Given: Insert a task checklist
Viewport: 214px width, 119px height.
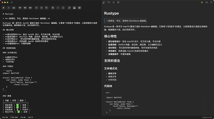Looking at the screenshot, I should click(x=47, y=8).
